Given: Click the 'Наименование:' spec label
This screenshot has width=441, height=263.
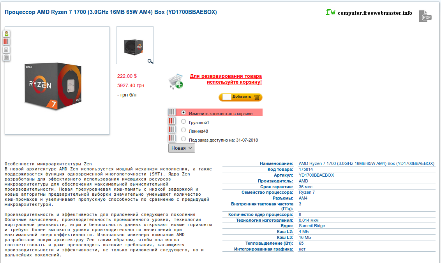Looking at the screenshot, I should (277, 163).
